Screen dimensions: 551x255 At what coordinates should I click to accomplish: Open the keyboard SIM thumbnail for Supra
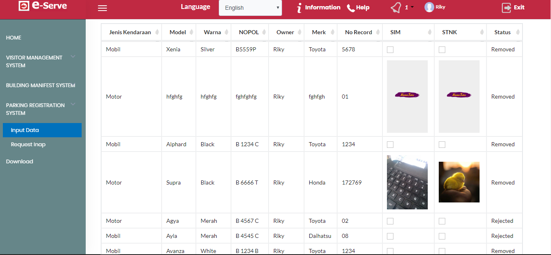407,182
